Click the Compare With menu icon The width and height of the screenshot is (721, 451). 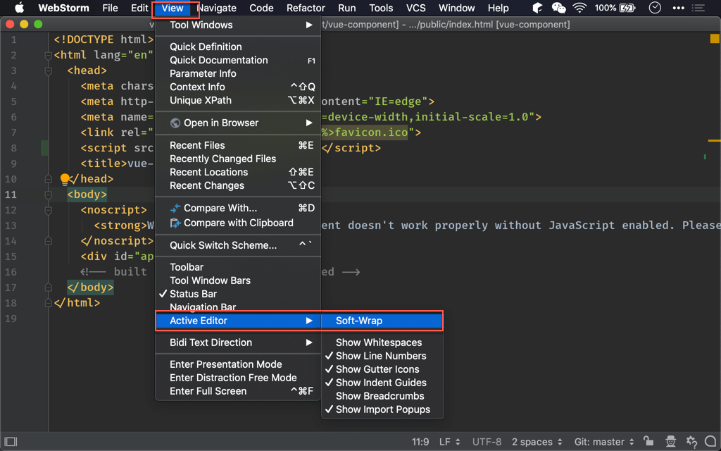tap(175, 209)
